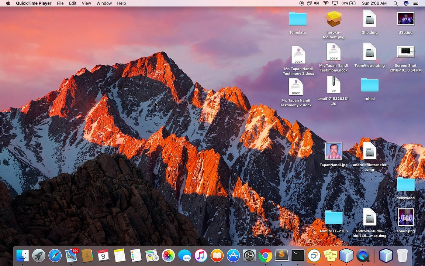Viewport: 425px width, 266px height.
Task: Open Terminal icon in the Dock
Action: [298, 255]
